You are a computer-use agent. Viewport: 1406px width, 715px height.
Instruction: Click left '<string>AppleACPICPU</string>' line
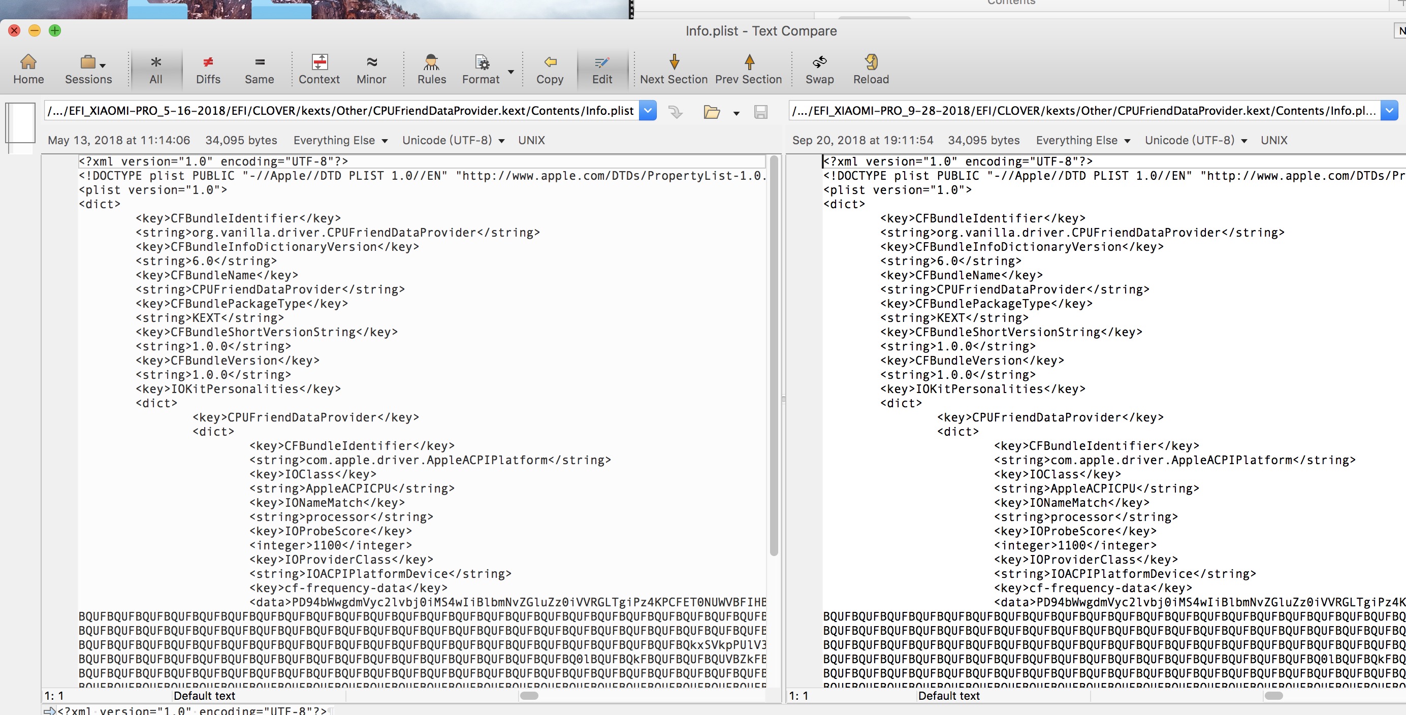[x=352, y=489]
